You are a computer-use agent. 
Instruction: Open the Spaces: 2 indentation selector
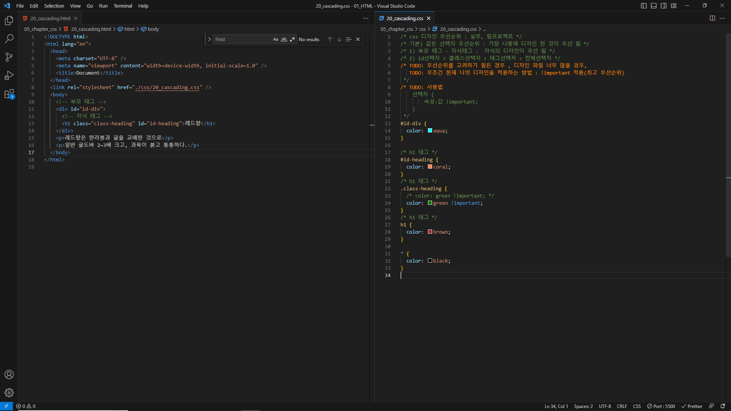(x=583, y=406)
